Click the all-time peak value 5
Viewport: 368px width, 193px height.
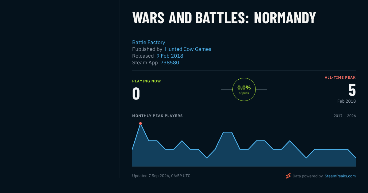tap(352, 90)
